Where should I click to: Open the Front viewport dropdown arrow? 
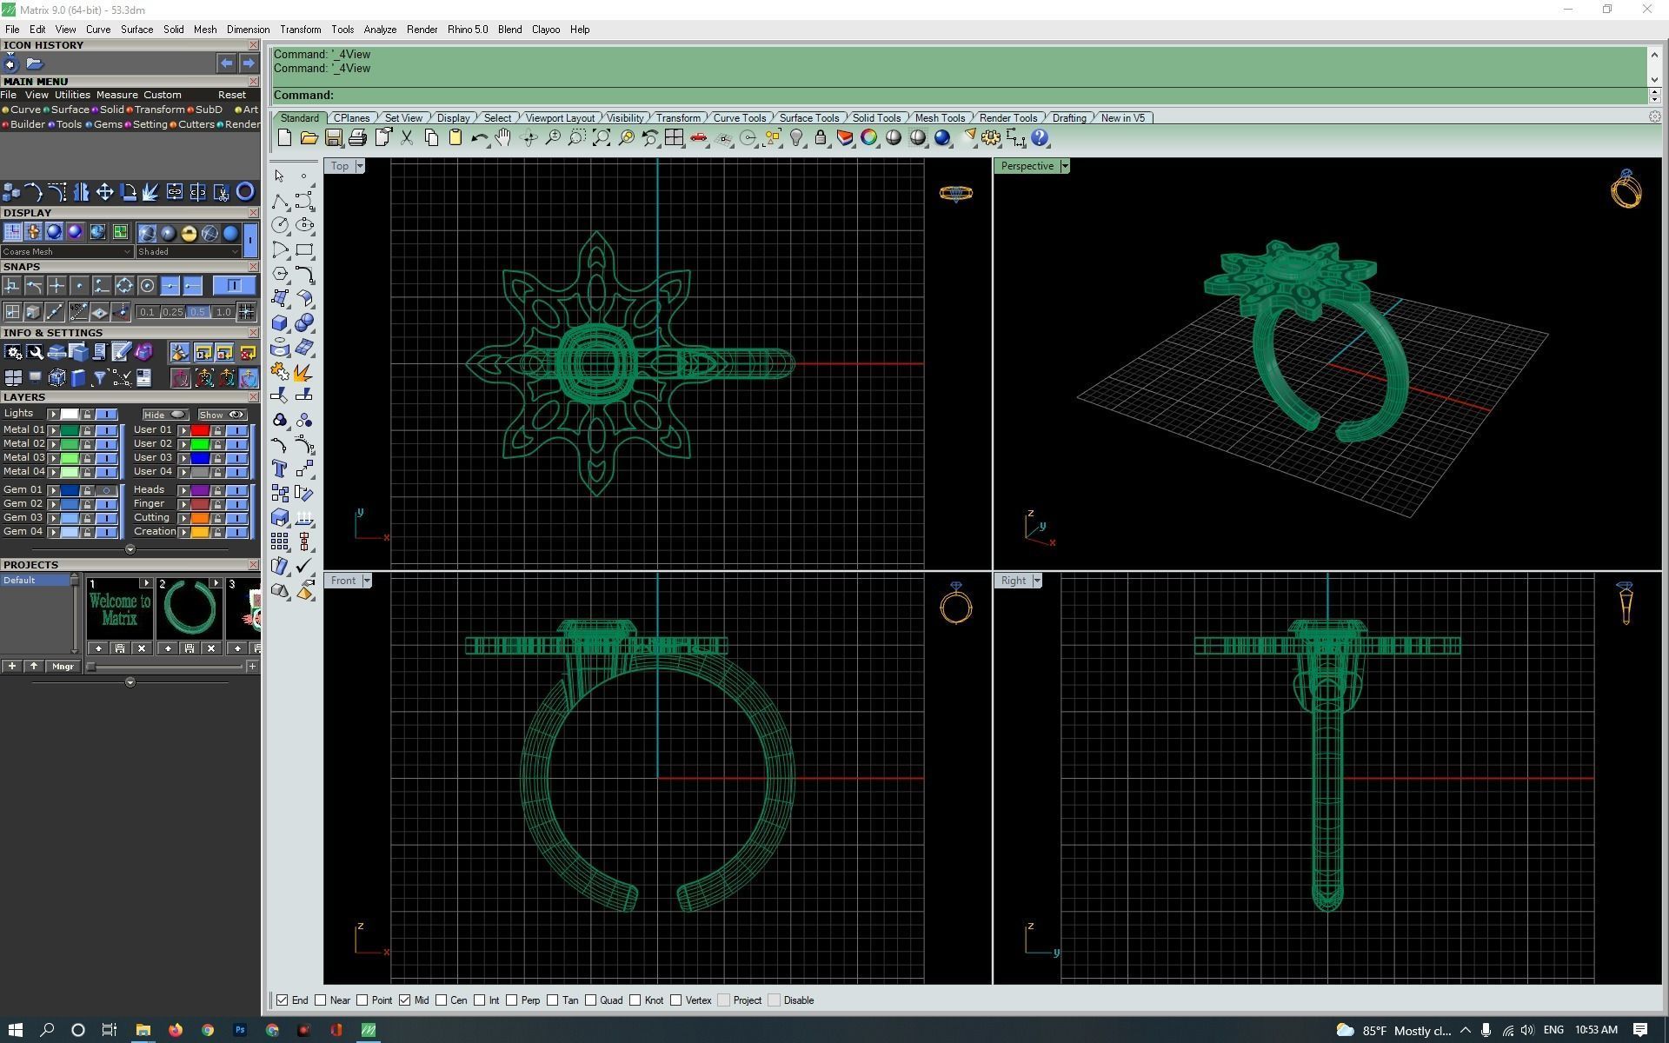[367, 581]
